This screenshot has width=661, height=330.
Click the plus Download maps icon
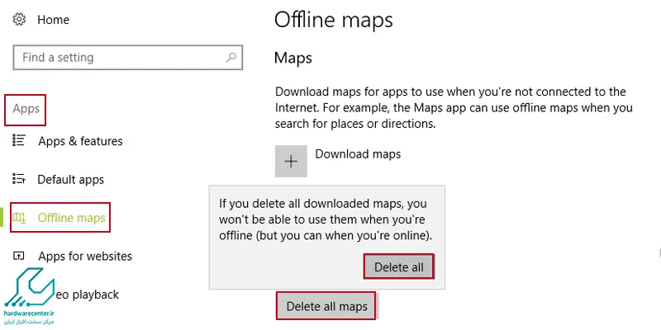tap(291, 161)
